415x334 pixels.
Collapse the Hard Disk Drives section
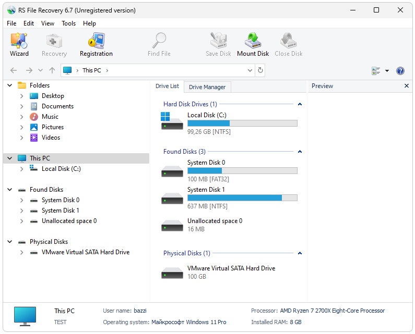pyautogui.click(x=300, y=104)
